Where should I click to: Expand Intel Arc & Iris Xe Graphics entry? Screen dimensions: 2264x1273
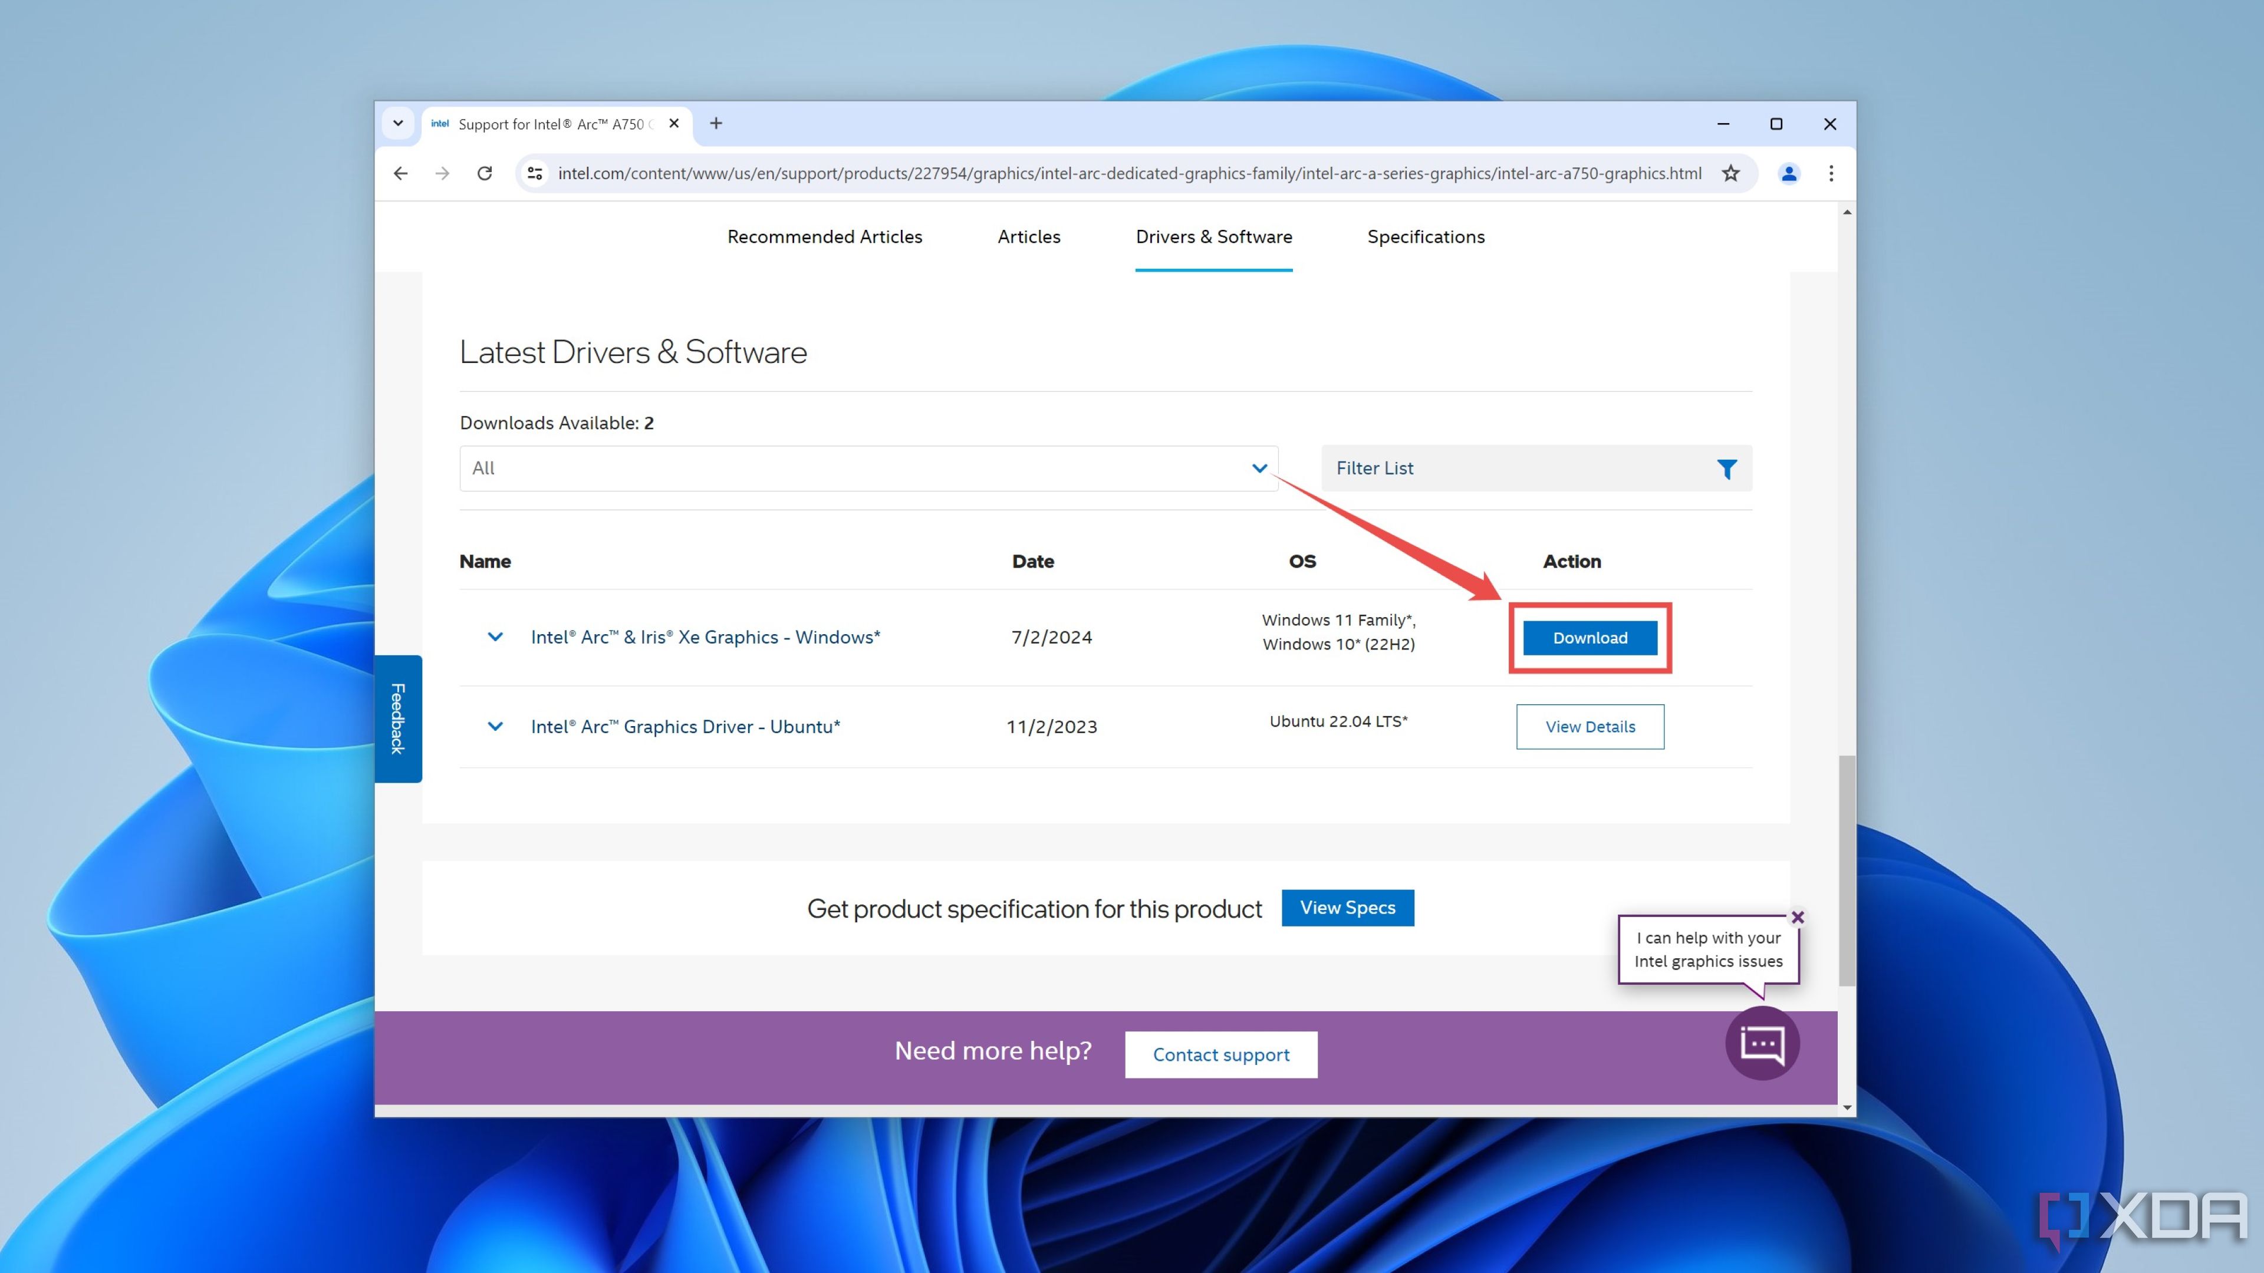click(x=495, y=636)
